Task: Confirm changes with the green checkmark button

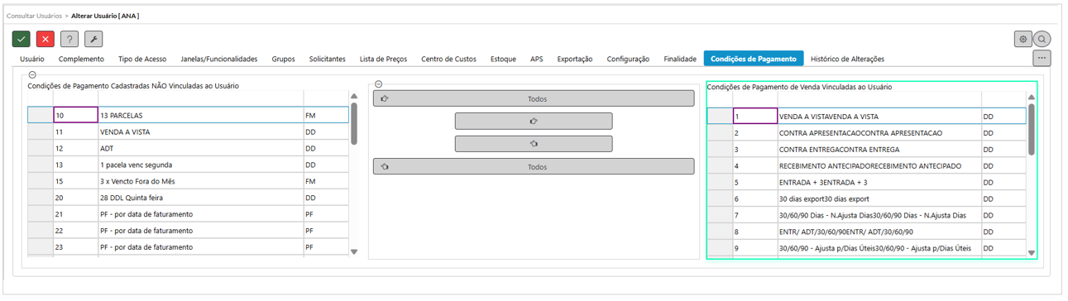Action: 22,39
